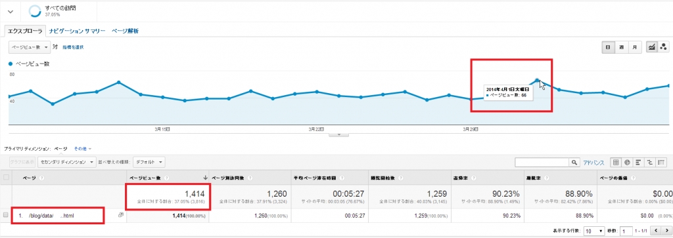
Task: Switch to ページ解析 tab
Action: point(125,31)
